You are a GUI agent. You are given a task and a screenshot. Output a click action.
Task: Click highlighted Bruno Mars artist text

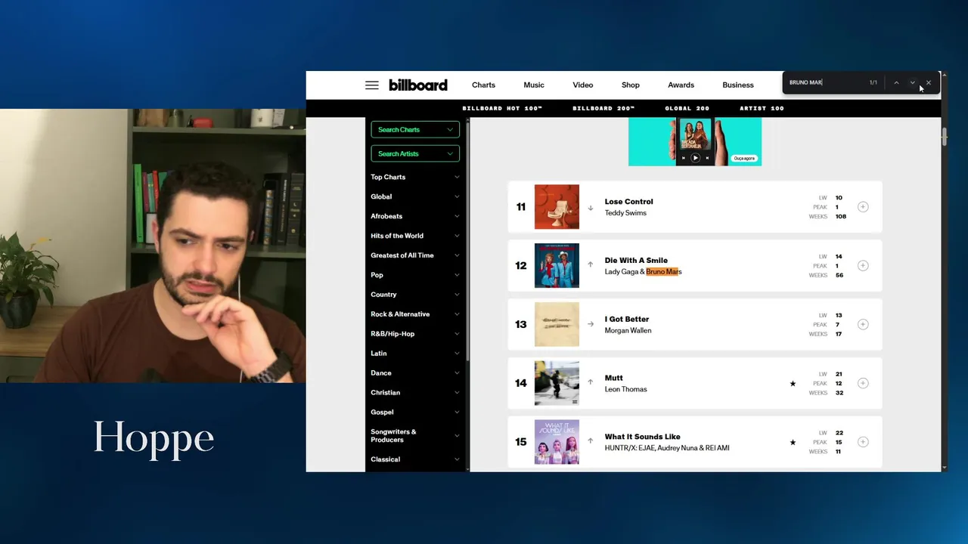664,272
